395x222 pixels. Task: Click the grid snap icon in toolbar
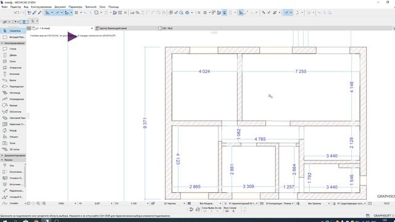tap(77, 12)
